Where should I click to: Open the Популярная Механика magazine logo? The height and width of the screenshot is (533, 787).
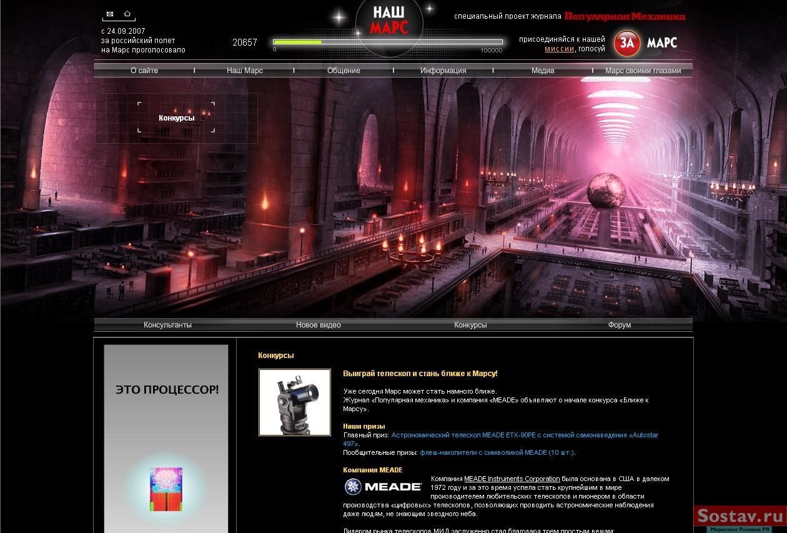(x=625, y=17)
